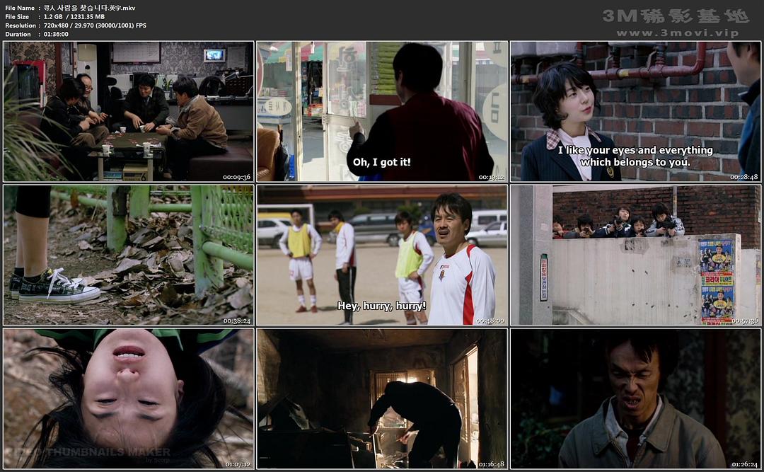The image size is (764, 472).
Task: Select the "Oh, I got it!" subtitle thumbnail
Action: [382, 111]
